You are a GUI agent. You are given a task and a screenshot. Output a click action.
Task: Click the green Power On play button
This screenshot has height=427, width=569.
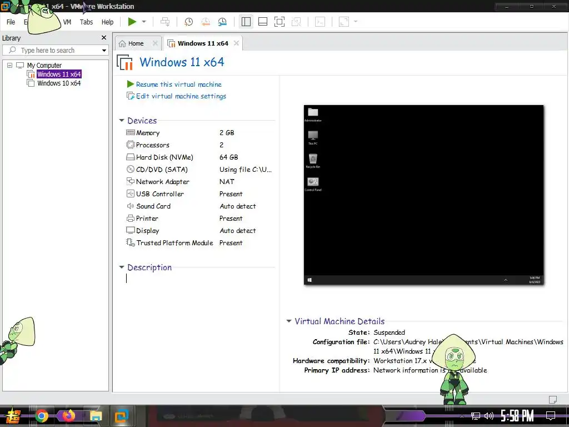coord(132,22)
